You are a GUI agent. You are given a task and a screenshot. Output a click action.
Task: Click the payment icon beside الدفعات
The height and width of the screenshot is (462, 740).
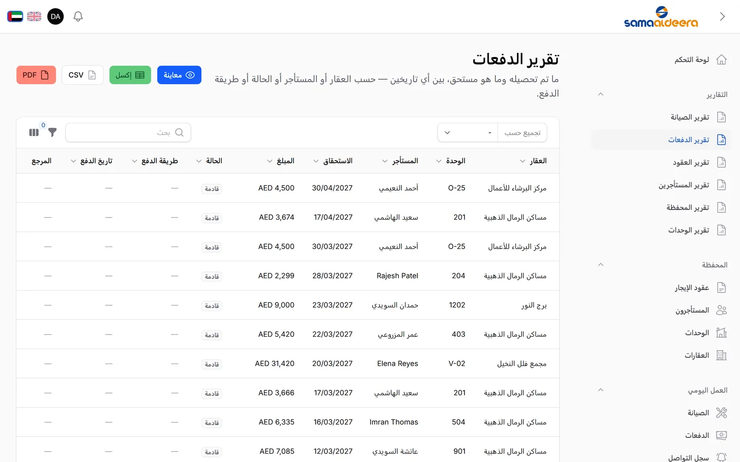point(721,435)
